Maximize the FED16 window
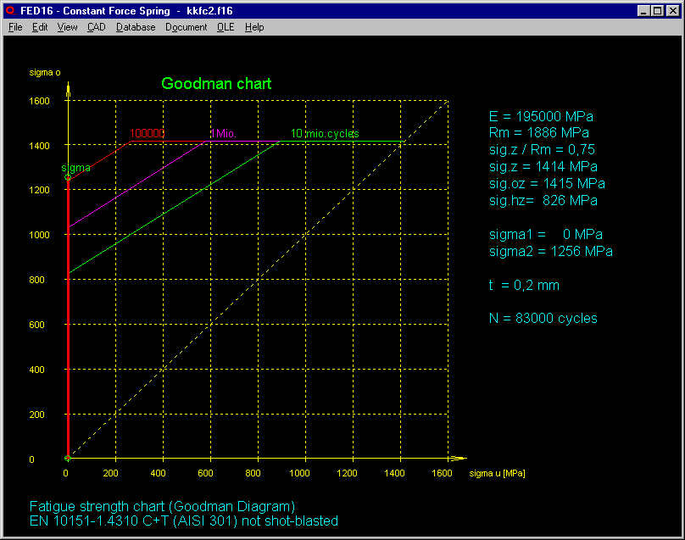This screenshot has width=685, height=540. [x=658, y=10]
